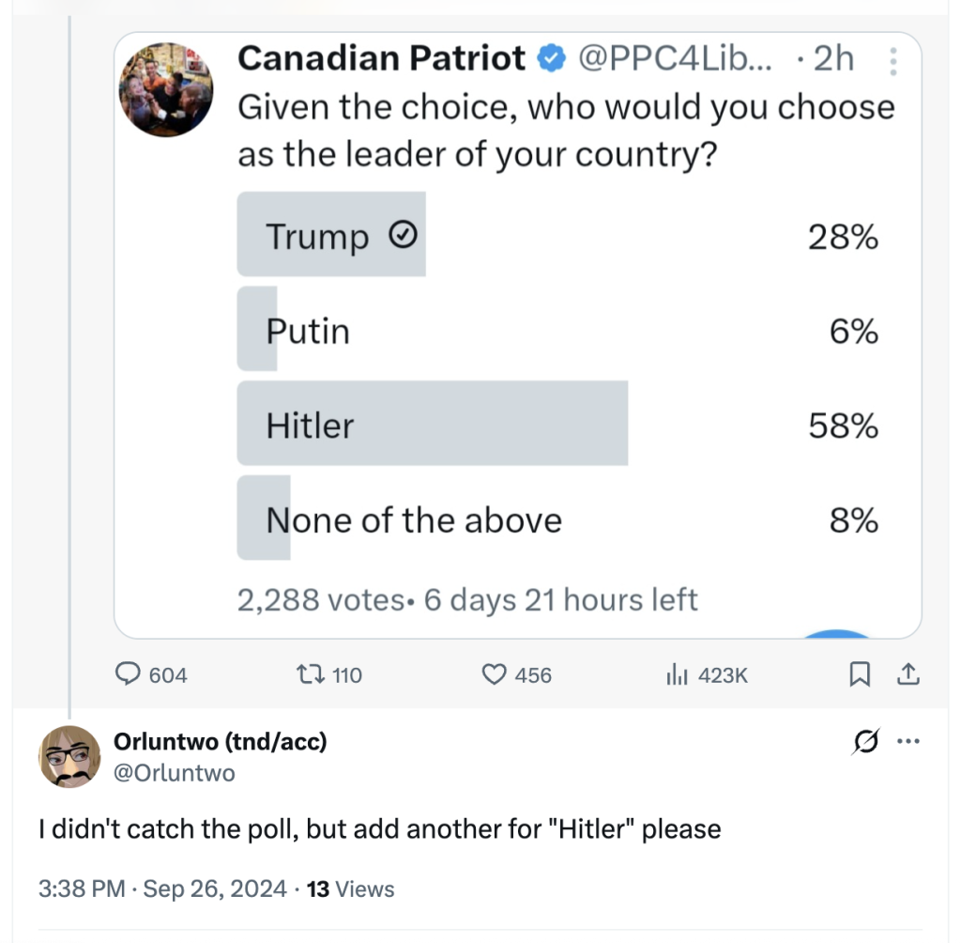Open the @Orluntwo handle link

click(175, 773)
